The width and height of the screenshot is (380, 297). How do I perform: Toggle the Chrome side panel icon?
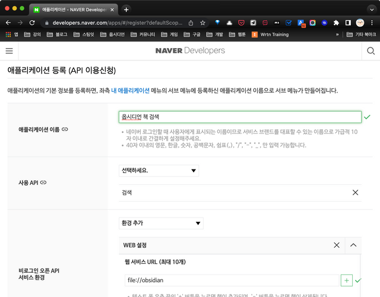348,23
